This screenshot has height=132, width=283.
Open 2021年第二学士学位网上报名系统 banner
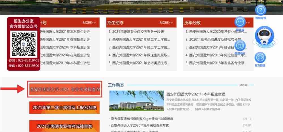[65, 108]
